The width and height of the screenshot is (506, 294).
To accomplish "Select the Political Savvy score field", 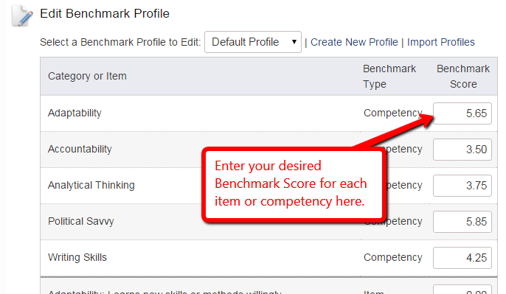I will (462, 222).
